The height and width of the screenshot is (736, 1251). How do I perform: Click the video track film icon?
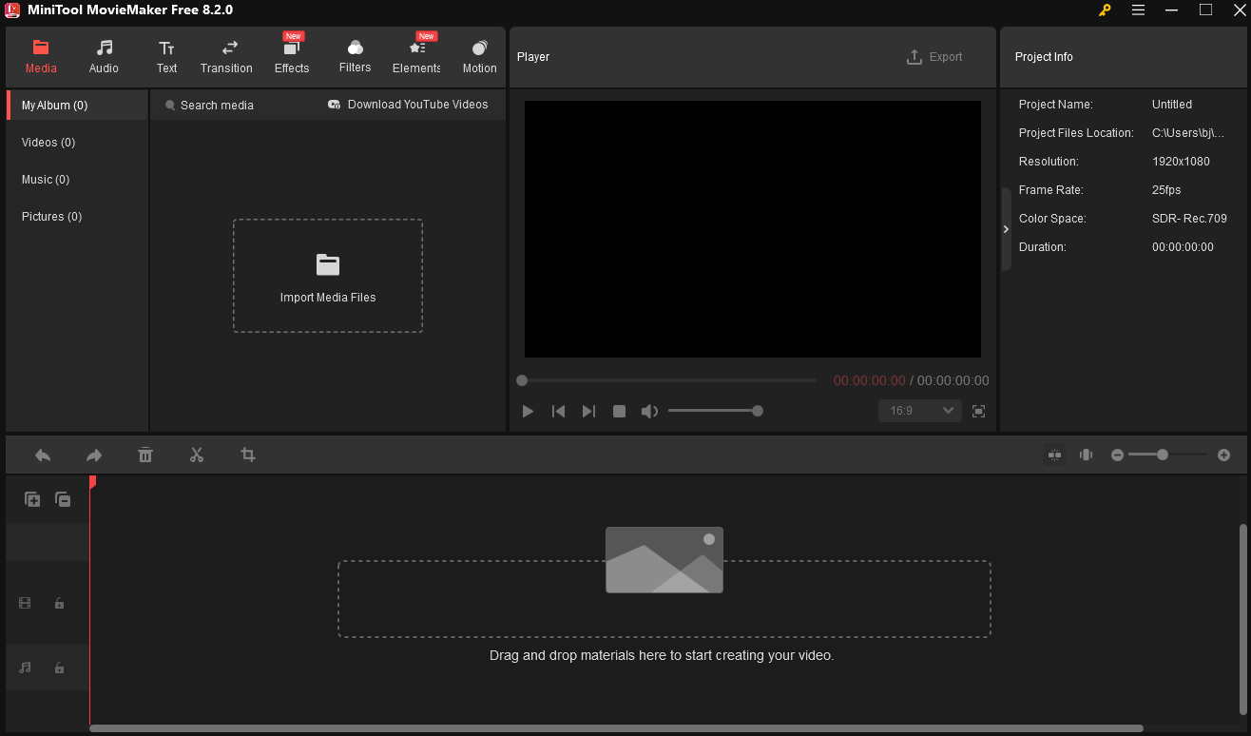click(x=25, y=603)
